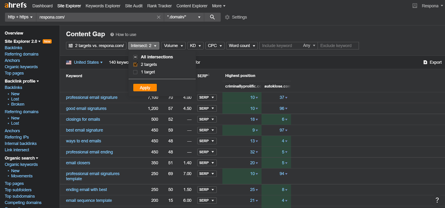Open the KD filter dropdown
Viewport: 445px width, 208px height.
click(196, 46)
